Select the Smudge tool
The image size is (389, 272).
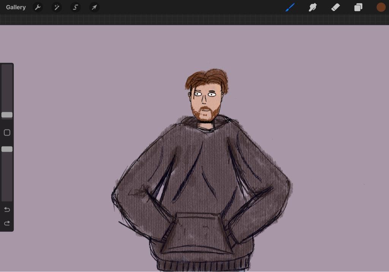click(x=313, y=7)
